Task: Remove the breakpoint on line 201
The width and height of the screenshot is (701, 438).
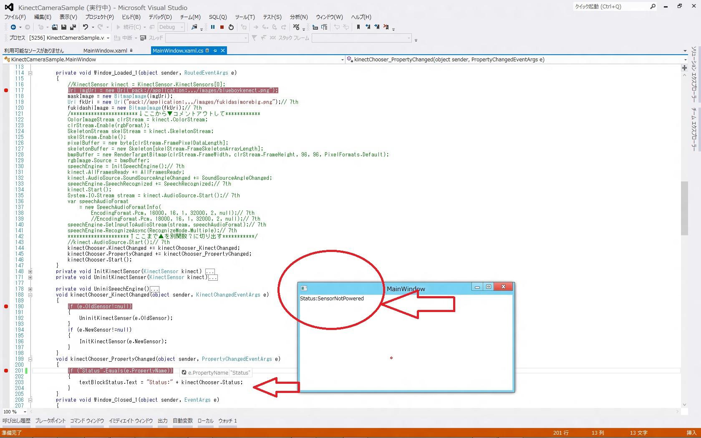Action: tap(6, 371)
